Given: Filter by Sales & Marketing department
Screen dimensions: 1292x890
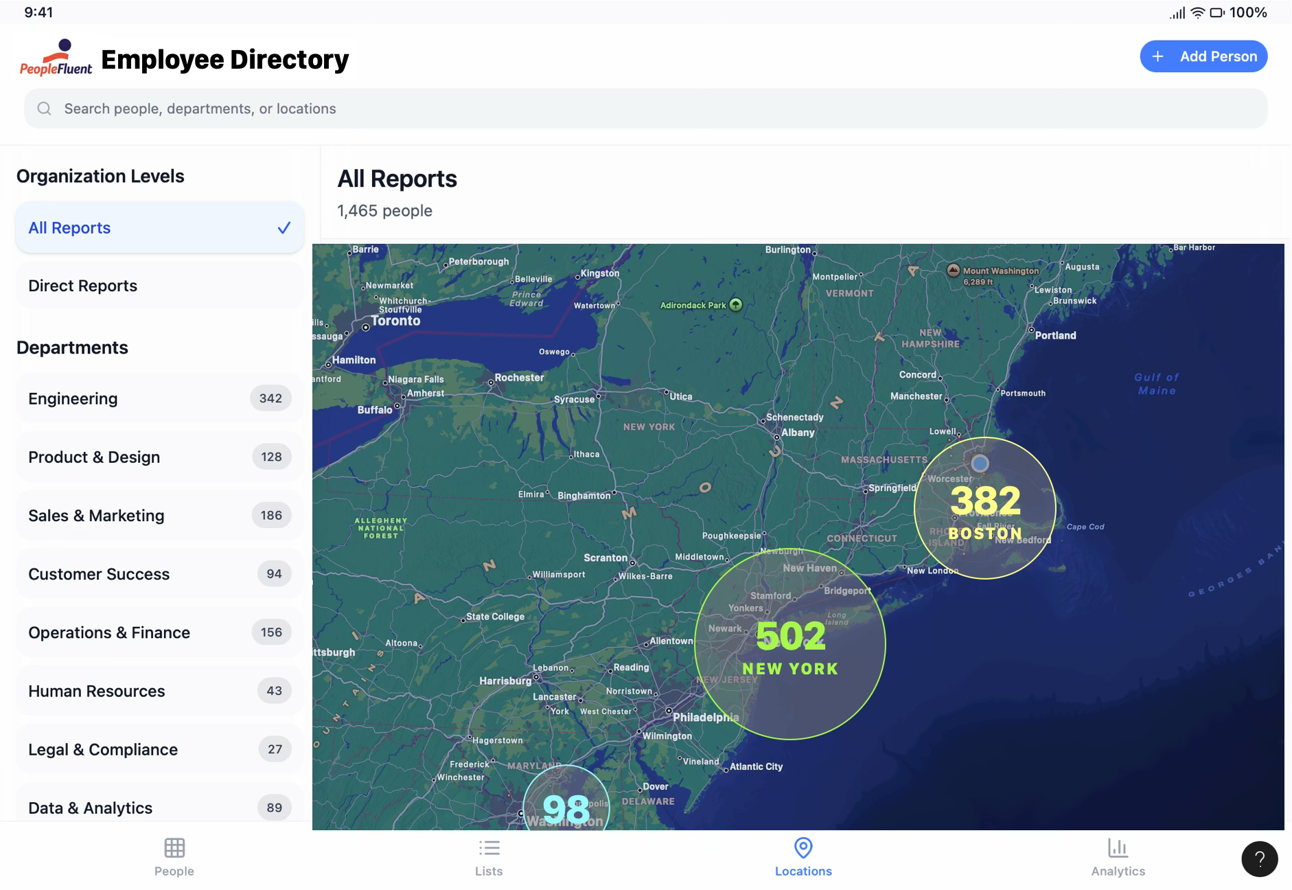Looking at the screenshot, I should tap(159, 515).
